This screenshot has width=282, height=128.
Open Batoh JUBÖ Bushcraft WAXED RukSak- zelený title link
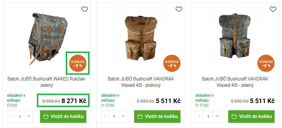[47, 82]
